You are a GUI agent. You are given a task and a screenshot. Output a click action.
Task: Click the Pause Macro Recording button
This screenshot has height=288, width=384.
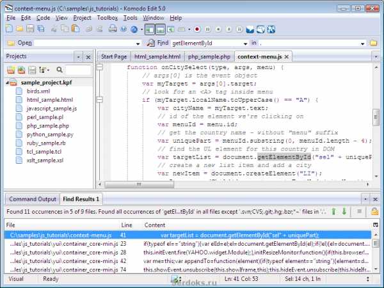pos(207,29)
